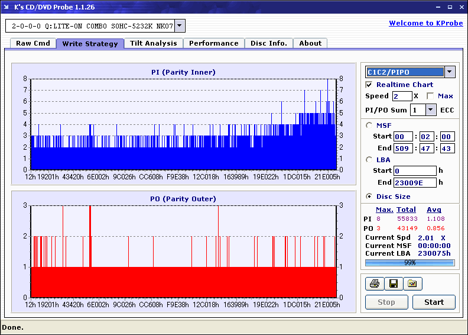Choose the LBA range radio button
Viewport: 468px width, 335px height.
(x=369, y=159)
